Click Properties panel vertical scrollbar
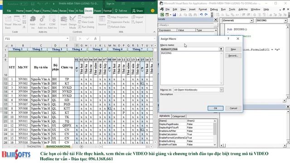The width and height of the screenshot is (290, 163). click(215, 133)
